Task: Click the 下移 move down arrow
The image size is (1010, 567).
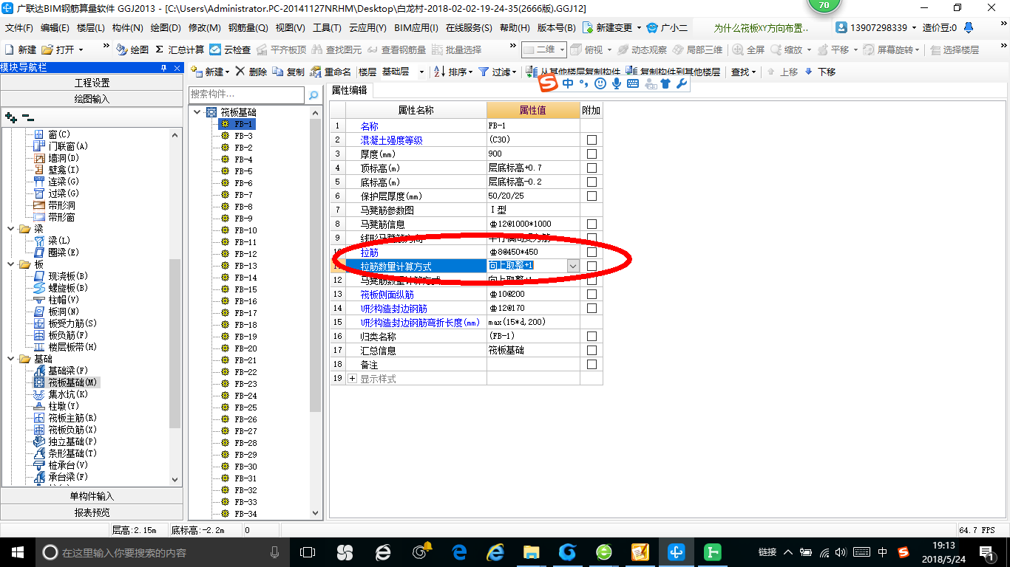Action: coord(808,72)
